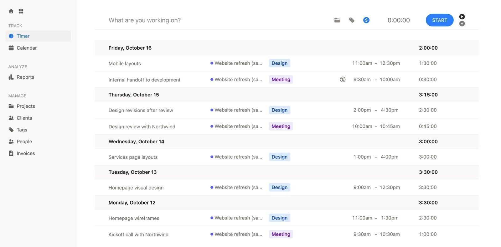
Task: Switch to manual mode plus icon
Action: (462, 24)
